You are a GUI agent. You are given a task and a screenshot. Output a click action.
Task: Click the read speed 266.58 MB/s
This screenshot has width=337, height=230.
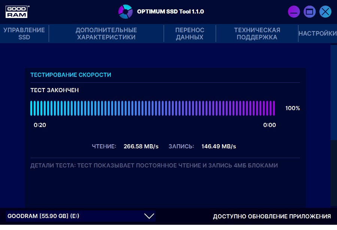click(141, 146)
